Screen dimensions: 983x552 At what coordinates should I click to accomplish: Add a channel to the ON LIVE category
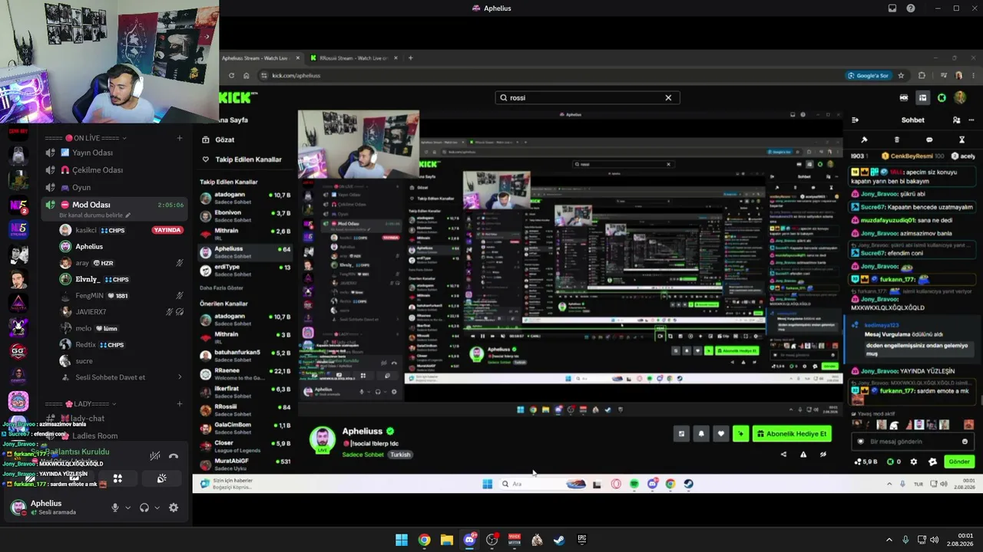click(180, 138)
